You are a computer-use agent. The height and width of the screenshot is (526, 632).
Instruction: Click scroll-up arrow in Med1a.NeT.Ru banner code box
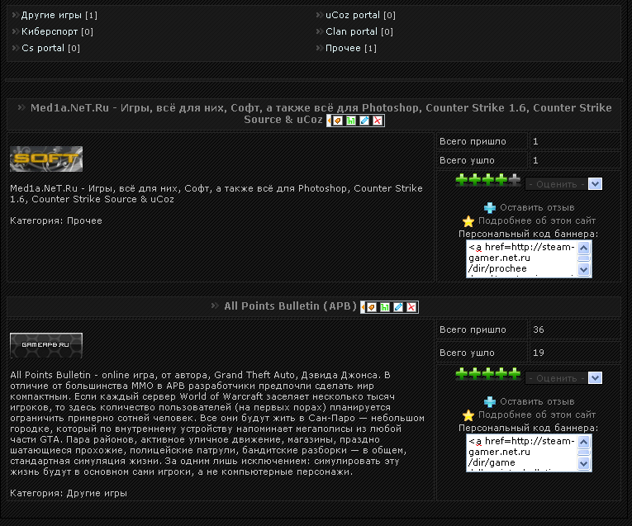[x=584, y=247]
